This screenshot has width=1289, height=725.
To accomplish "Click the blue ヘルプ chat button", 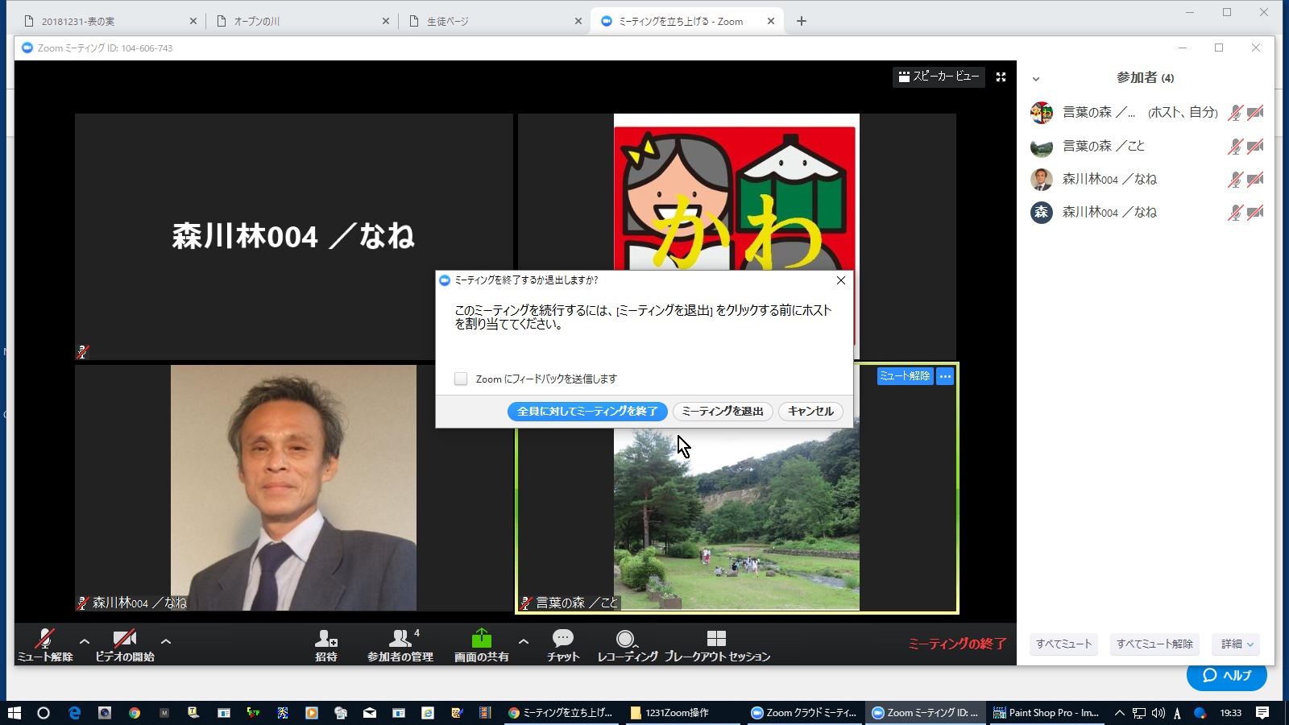I will tap(1226, 675).
